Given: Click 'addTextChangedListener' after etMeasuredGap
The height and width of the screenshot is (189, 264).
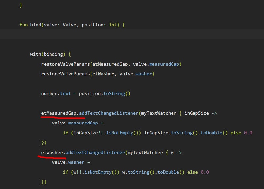Looking at the screenshot, I should tap(109, 113).
